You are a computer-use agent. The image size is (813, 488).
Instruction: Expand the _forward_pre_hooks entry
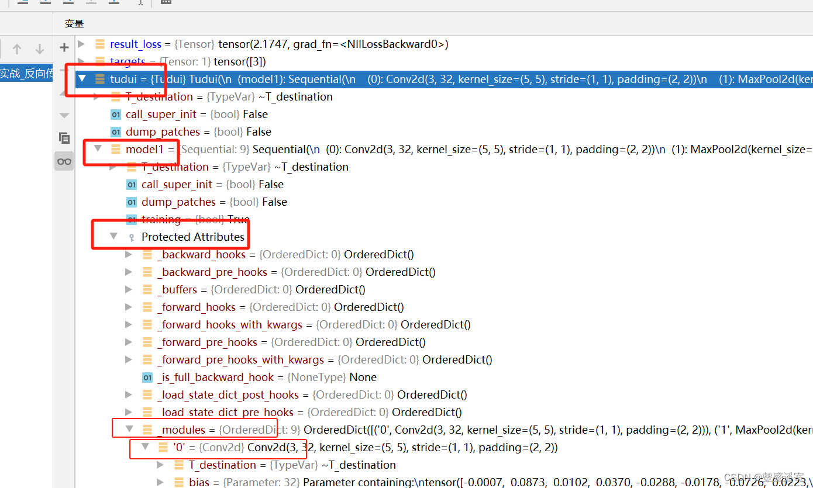[x=129, y=342]
